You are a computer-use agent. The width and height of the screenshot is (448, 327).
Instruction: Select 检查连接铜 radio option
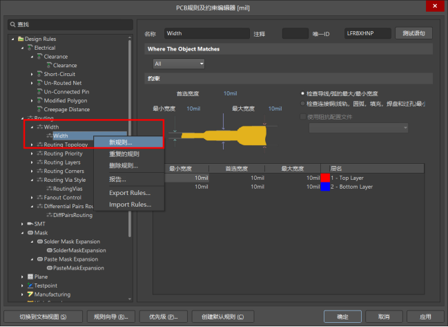pyautogui.click(x=303, y=104)
